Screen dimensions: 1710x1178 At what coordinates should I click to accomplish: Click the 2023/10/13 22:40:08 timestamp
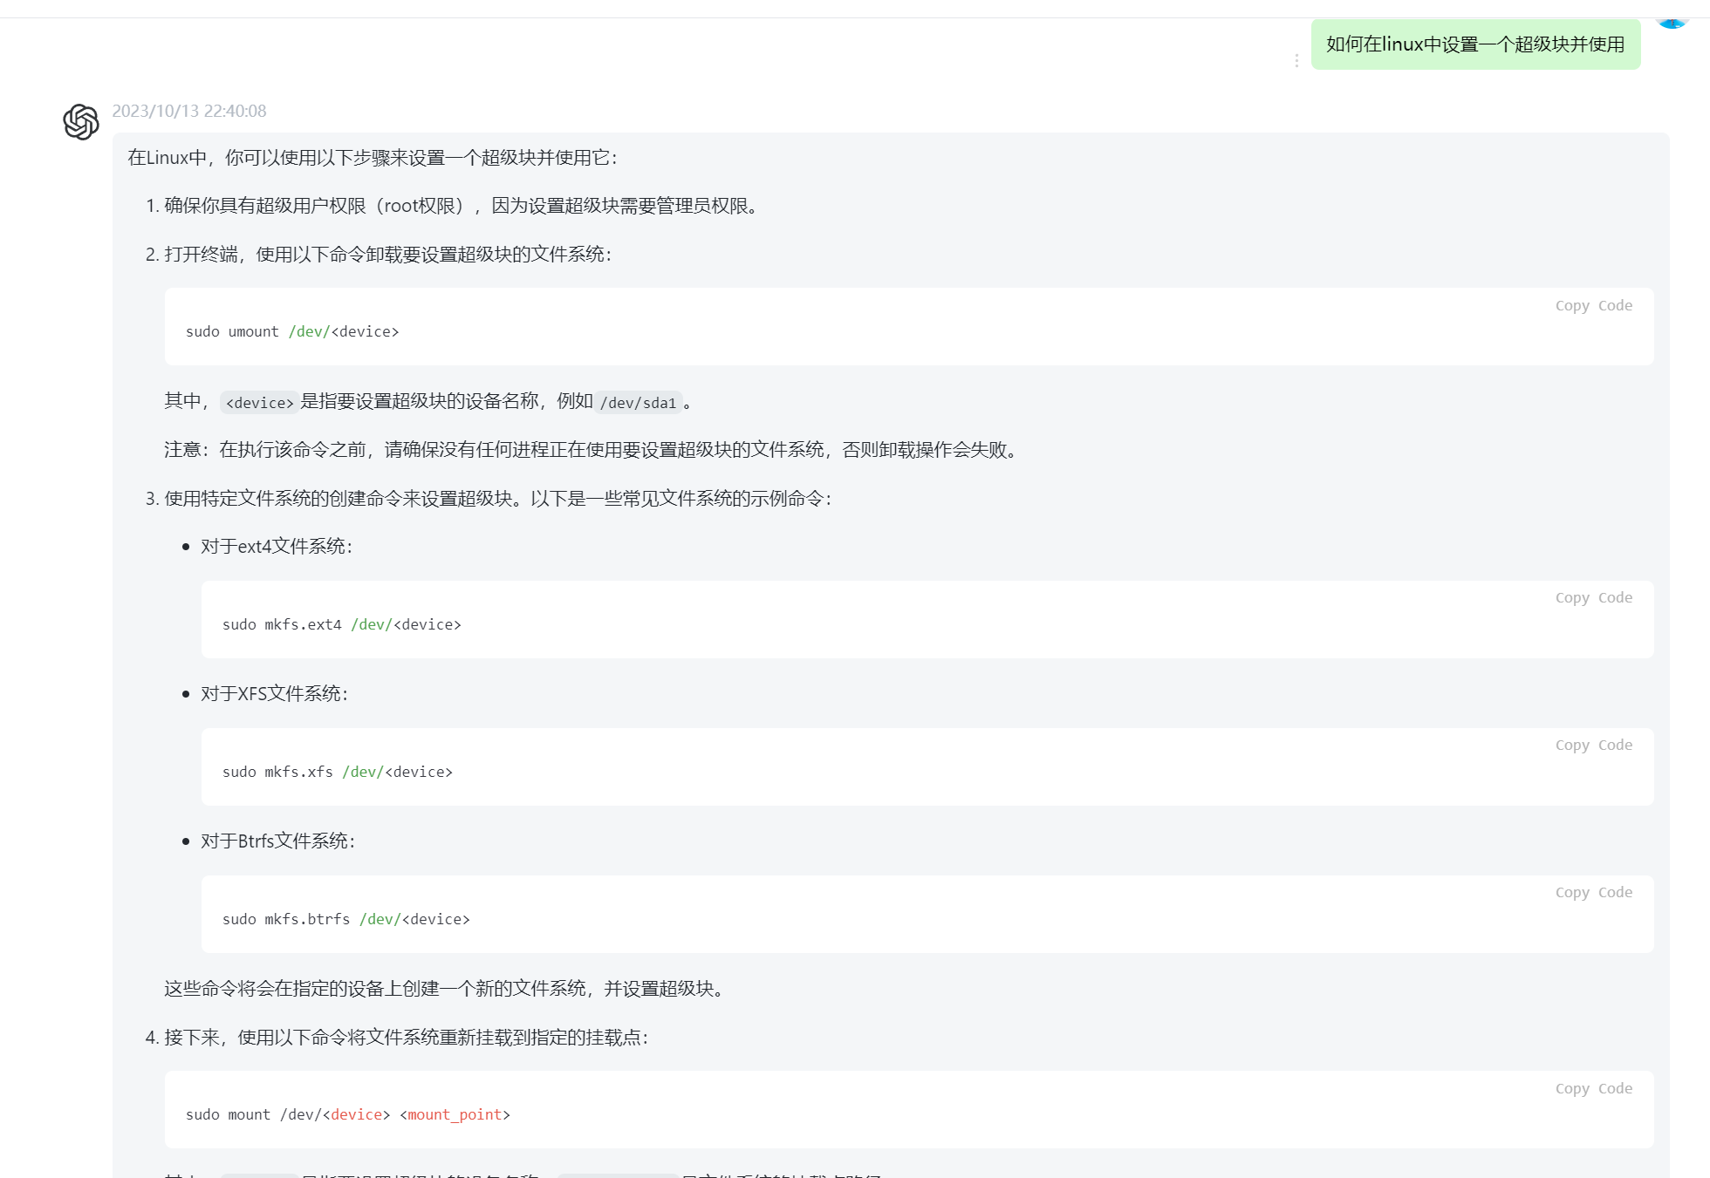tap(189, 112)
